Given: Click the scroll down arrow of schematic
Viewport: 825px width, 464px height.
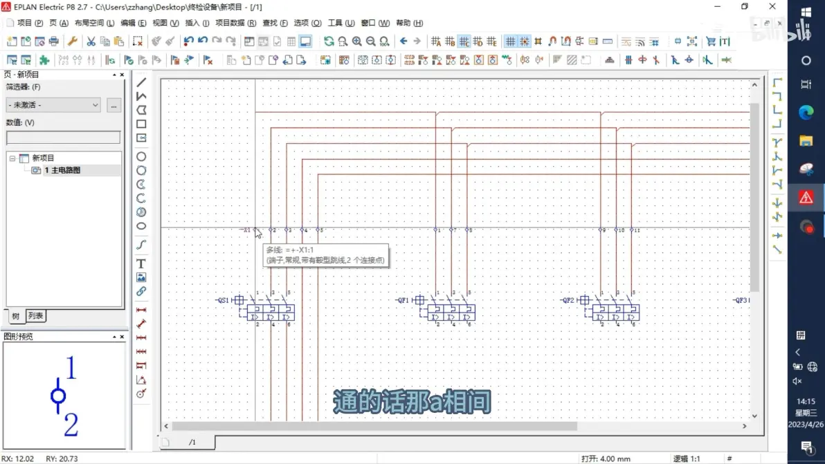Looking at the screenshot, I should click(x=754, y=416).
